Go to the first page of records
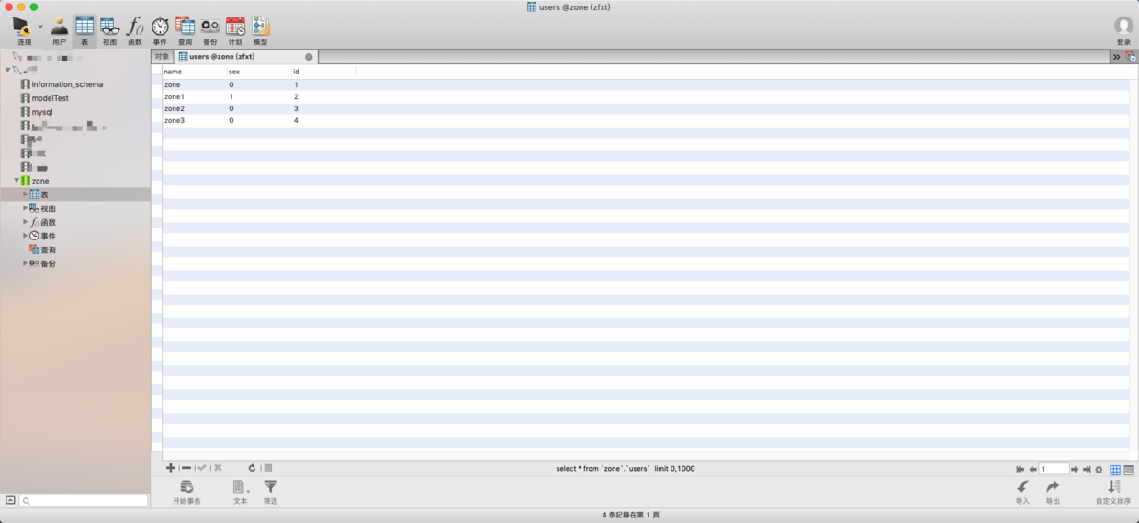 pos(1020,470)
